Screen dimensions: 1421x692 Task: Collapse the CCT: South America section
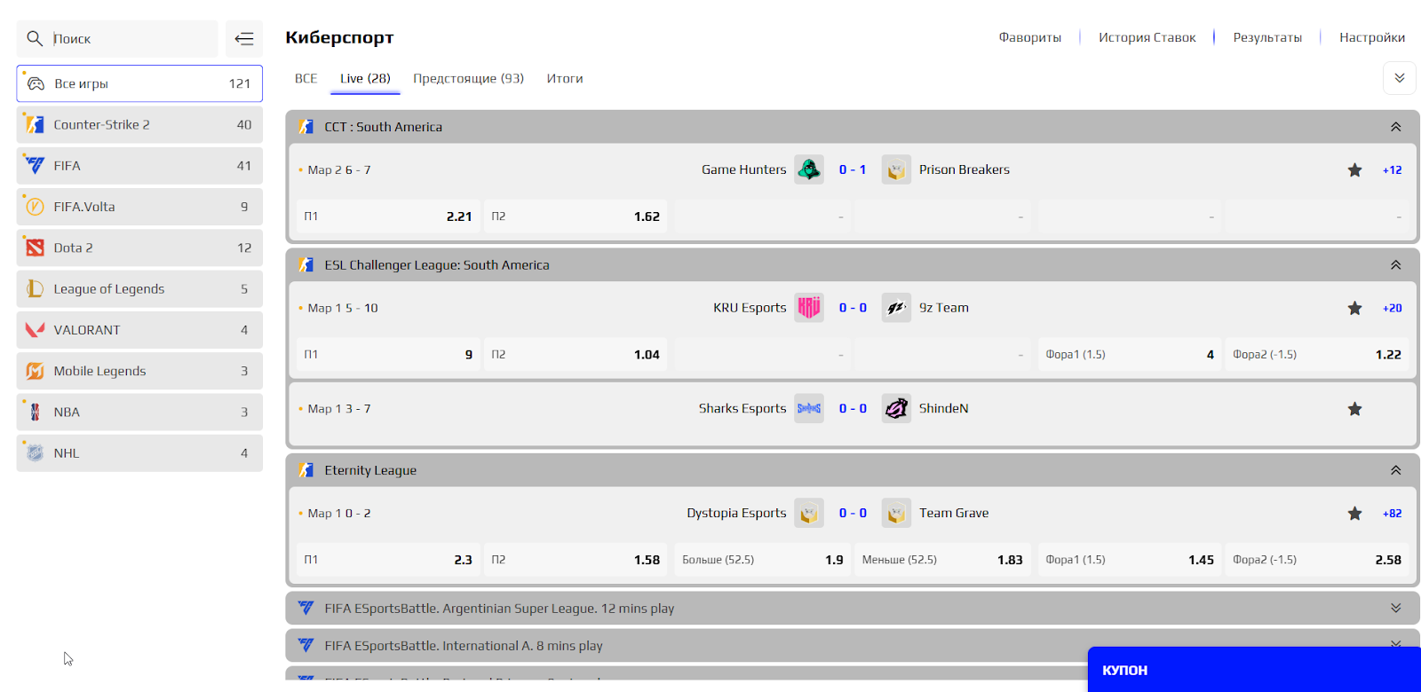1395,127
